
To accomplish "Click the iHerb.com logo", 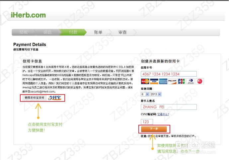I will tap(28, 15).
